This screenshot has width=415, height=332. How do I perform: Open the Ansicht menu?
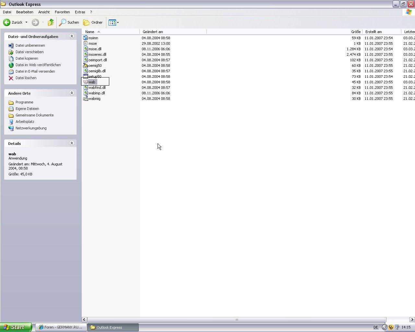pos(44,12)
